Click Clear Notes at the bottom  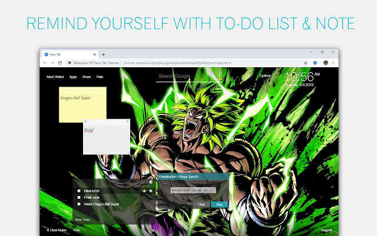[57, 230]
